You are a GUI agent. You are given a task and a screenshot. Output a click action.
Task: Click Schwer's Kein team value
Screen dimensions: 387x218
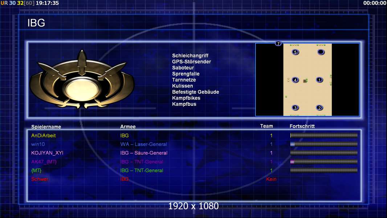pos(271,179)
